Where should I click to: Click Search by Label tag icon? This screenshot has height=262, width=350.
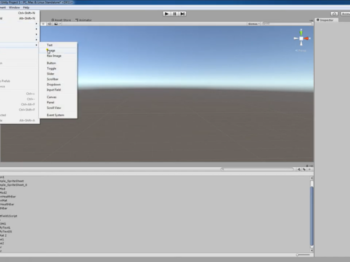pos(304,170)
